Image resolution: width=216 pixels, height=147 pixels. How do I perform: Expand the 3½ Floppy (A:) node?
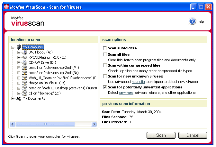click(19, 52)
